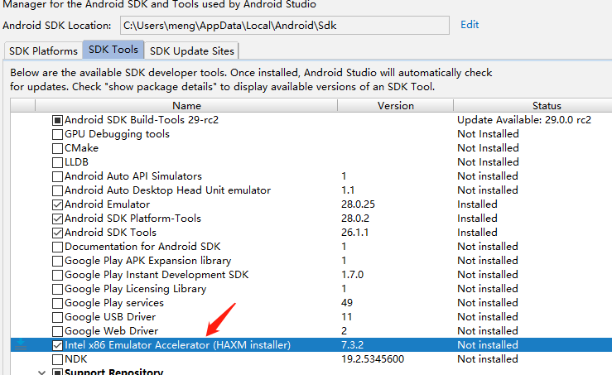Select the Google Play services row label
The image size is (612, 375).
pos(114,303)
